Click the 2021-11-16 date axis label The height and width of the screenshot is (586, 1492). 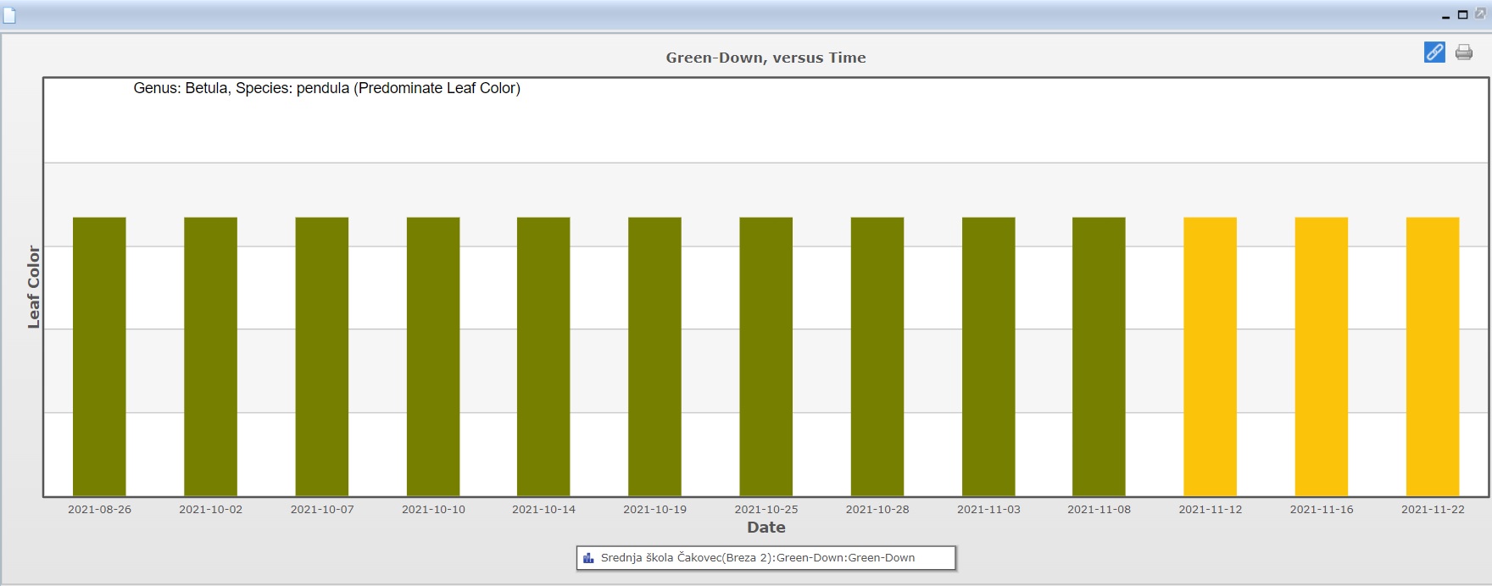tap(1322, 510)
